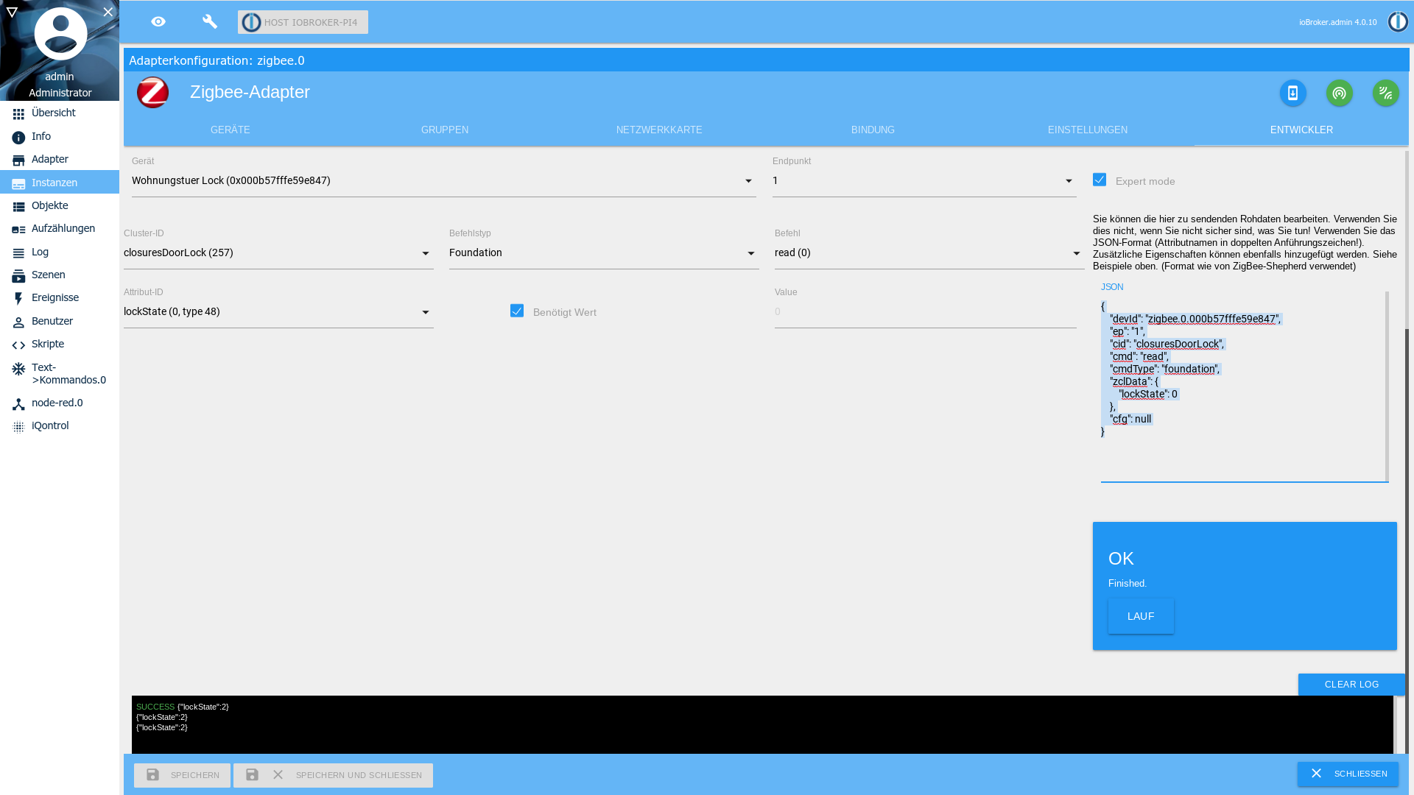Switch to the Entwickler tab
Image resolution: width=1414 pixels, height=795 pixels.
pos(1301,130)
